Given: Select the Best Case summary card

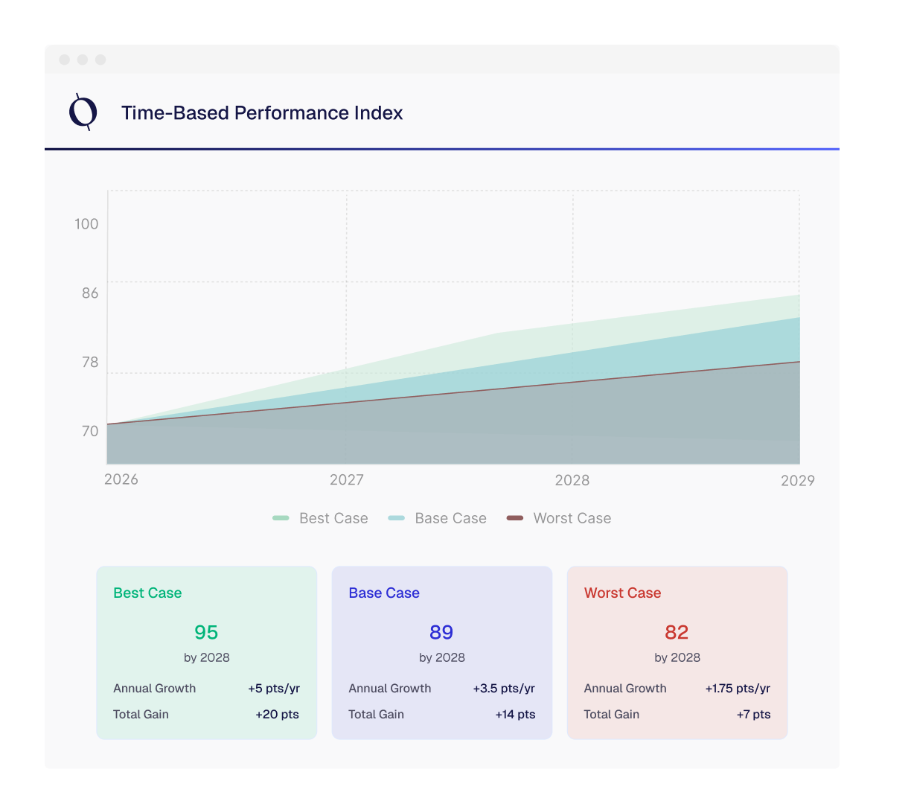Looking at the screenshot, I should [x=206, y=653].
